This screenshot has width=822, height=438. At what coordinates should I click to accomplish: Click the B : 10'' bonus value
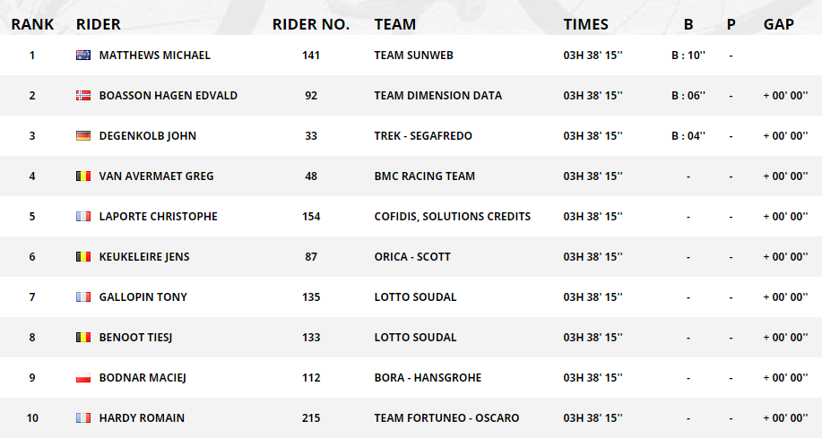(688, 56)
